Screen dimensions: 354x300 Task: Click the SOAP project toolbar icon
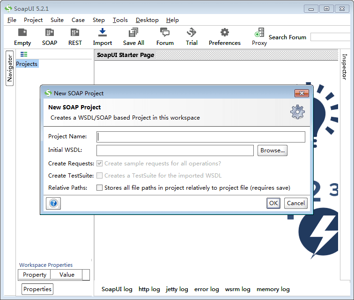(x=49, y=33)
